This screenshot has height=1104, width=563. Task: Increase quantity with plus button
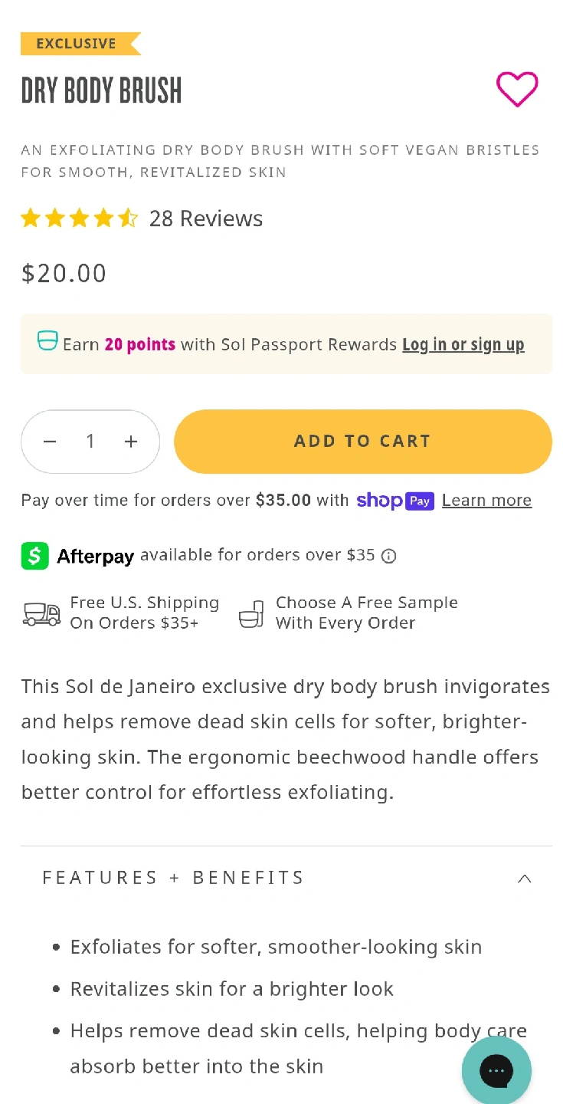[x=131, y=442]
